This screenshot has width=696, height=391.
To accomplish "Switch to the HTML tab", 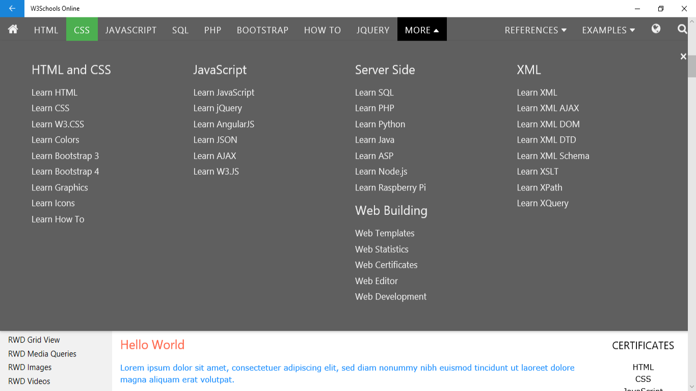I will click(x=46, y=30).
